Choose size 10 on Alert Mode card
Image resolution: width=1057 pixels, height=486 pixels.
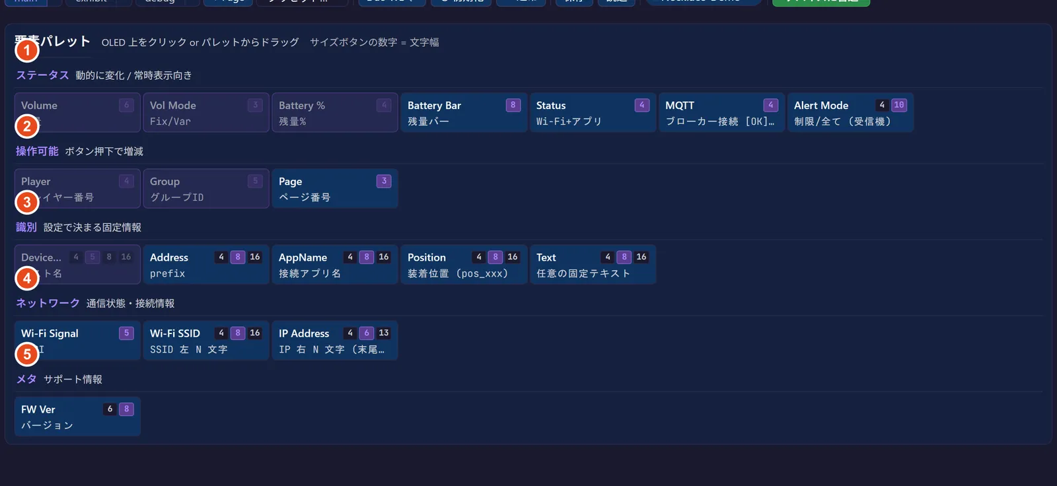(x=899, y=105)
